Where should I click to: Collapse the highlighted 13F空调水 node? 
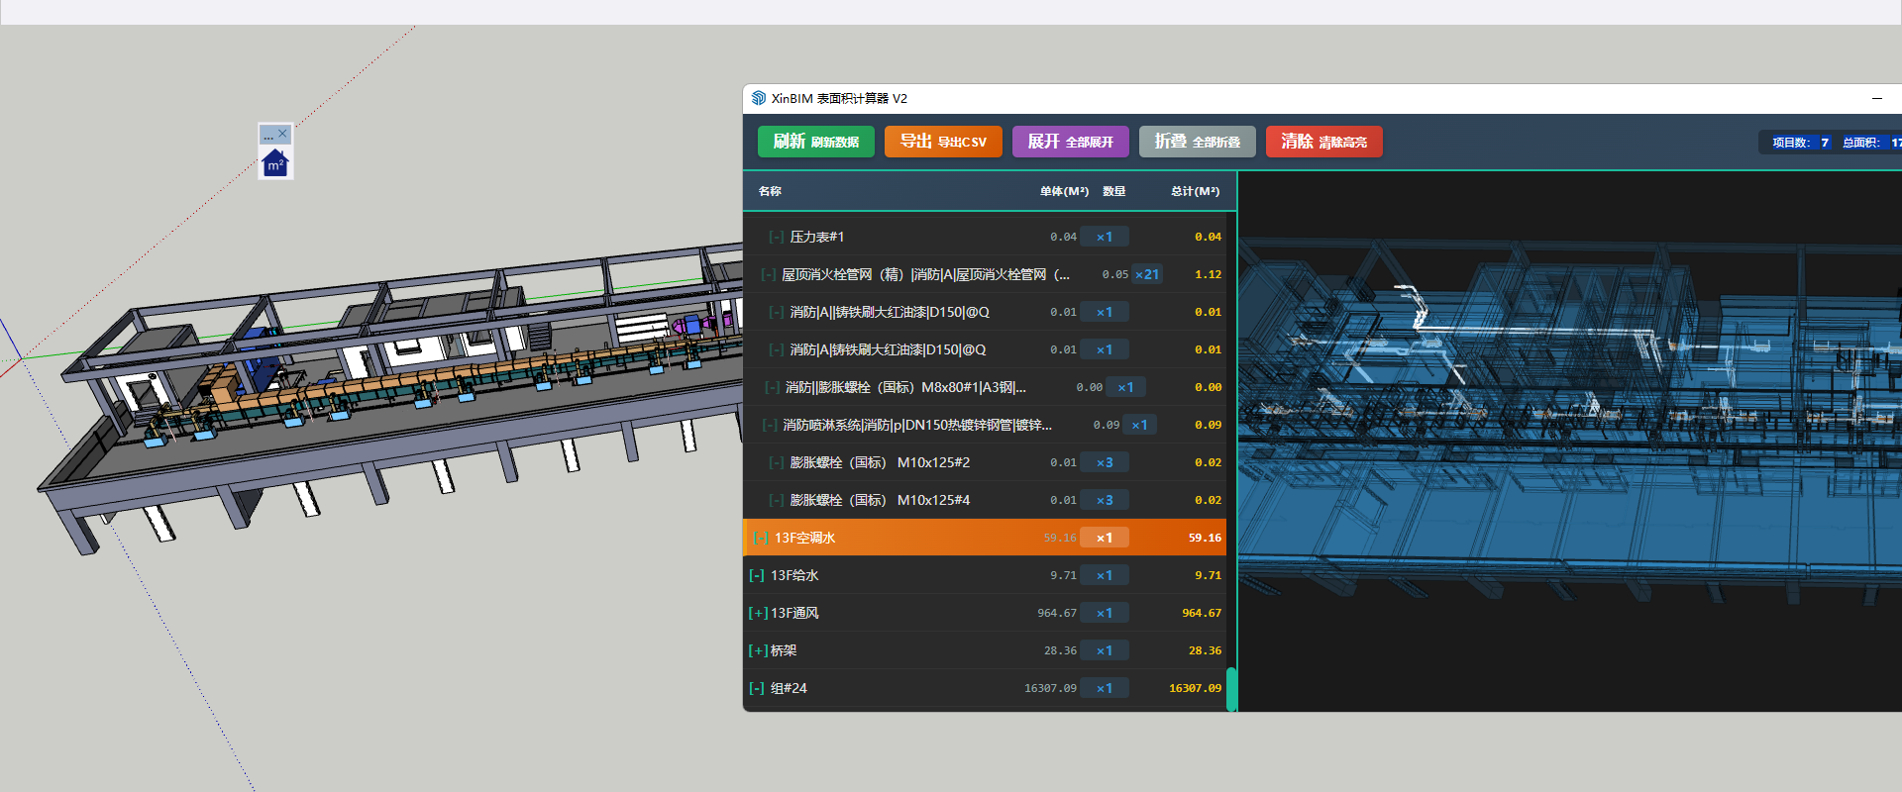pyautogui.click(x=761, y=538)
